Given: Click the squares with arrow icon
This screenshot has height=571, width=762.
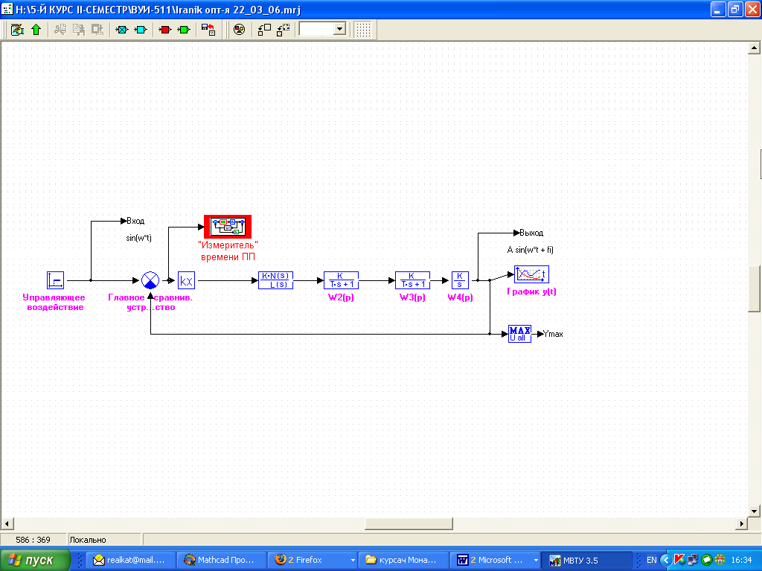Looking at the screenshot, I should coord(264,30).
